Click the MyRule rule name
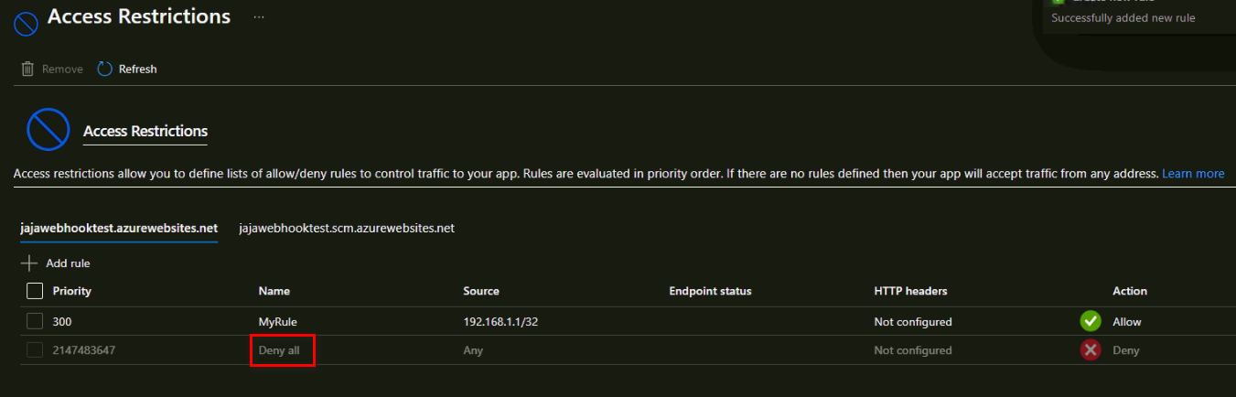This screenshot has width=1236, height=397. pos(278,322)
